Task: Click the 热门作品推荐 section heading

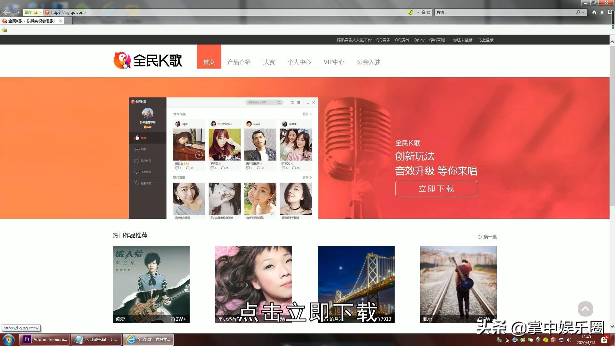Action: point(130,235)
